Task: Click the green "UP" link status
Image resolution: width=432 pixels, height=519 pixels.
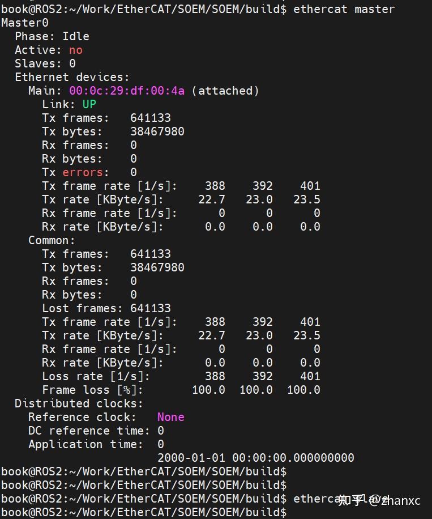Action: coord(89,104)
